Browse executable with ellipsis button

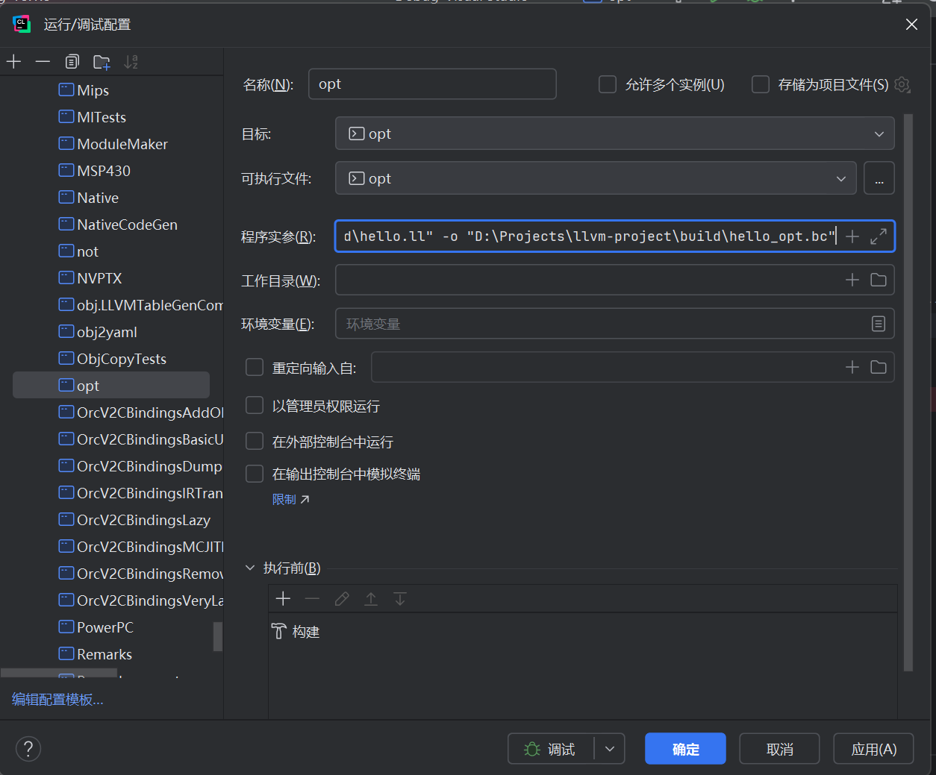click(x=879, y=179)
